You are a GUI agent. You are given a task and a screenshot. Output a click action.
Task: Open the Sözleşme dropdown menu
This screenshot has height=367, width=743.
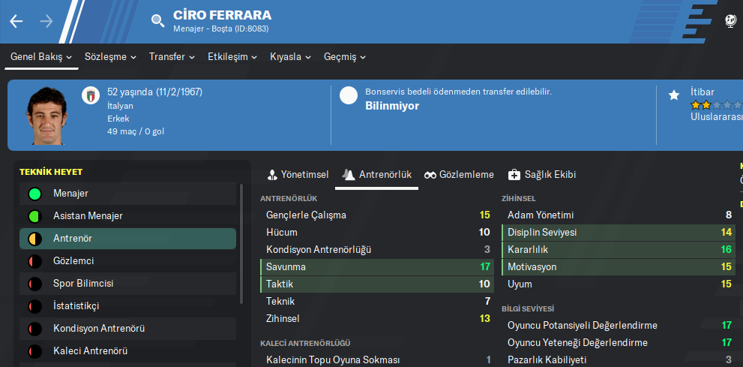click(110, 56)
